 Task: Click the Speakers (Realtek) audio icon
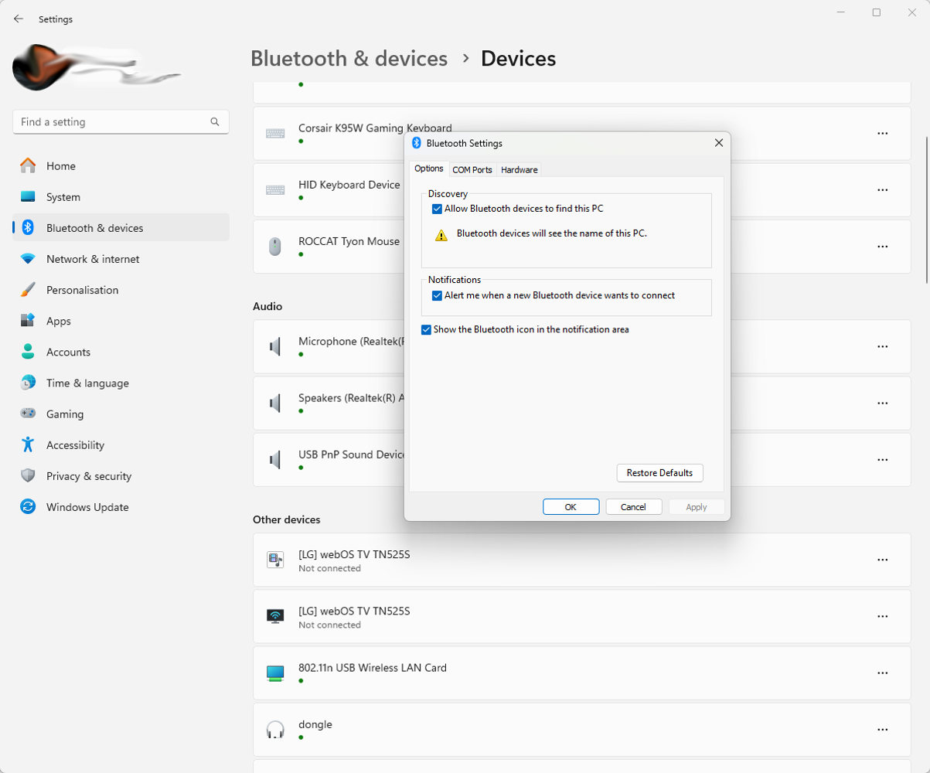pos(275,403)
